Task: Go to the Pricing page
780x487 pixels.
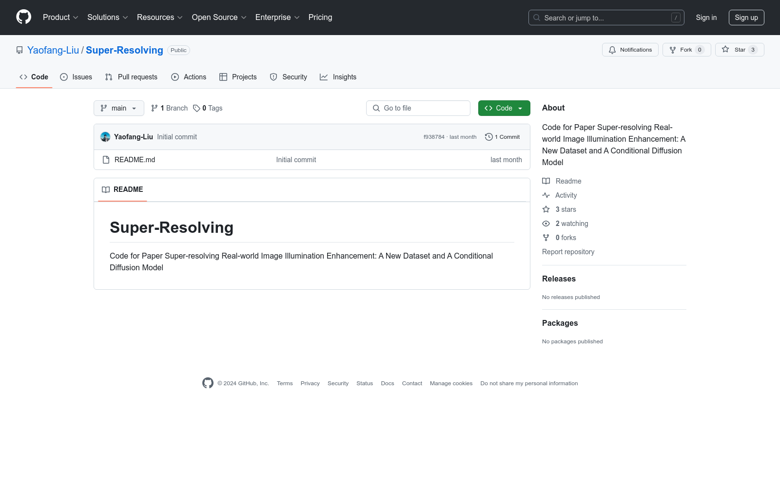Action: click(320, 17)
